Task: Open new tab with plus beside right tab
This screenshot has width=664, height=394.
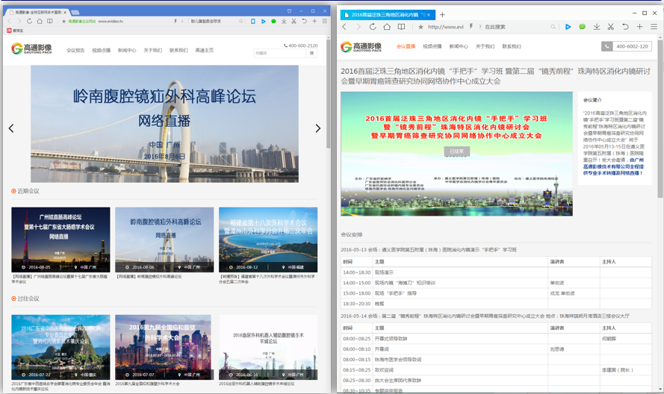Action: point(442,15)
